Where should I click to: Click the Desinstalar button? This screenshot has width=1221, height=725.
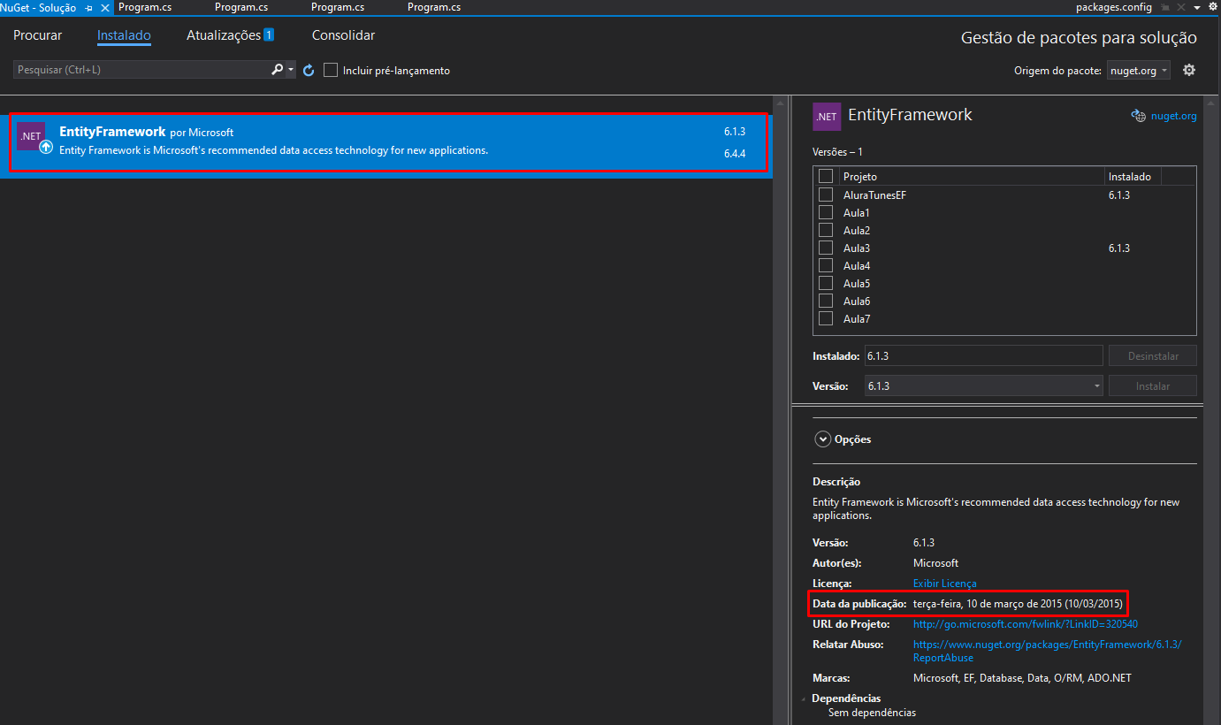coord(1153,355)
